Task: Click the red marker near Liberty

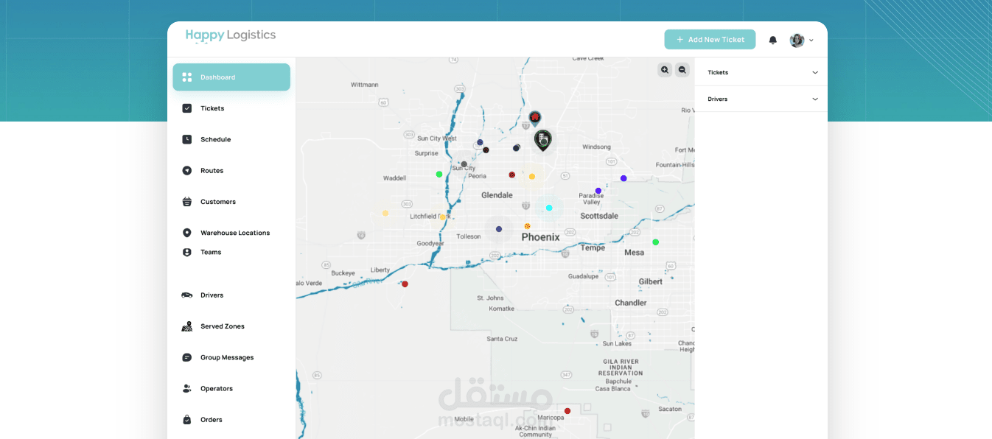Action: (405, 284)
